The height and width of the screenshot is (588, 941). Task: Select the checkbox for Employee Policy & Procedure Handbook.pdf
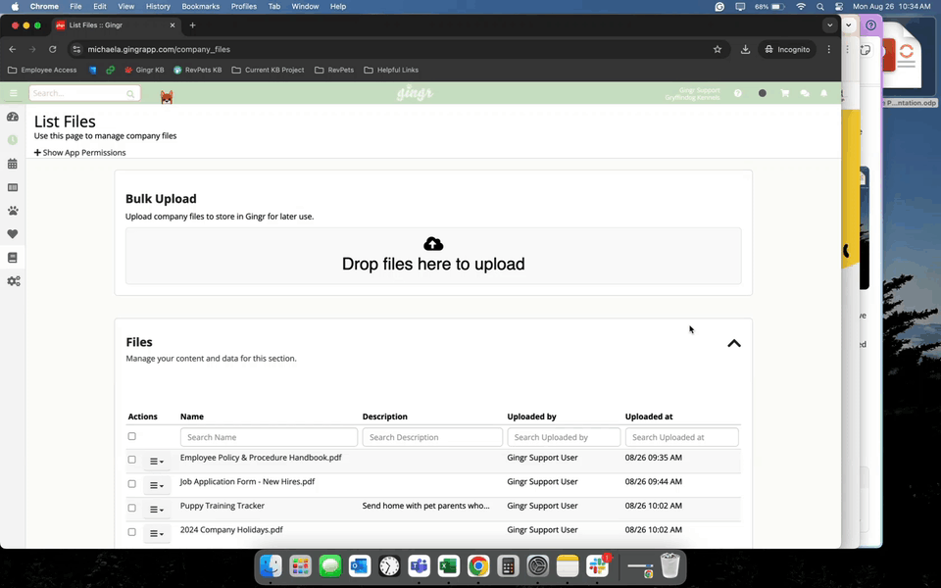132,460
